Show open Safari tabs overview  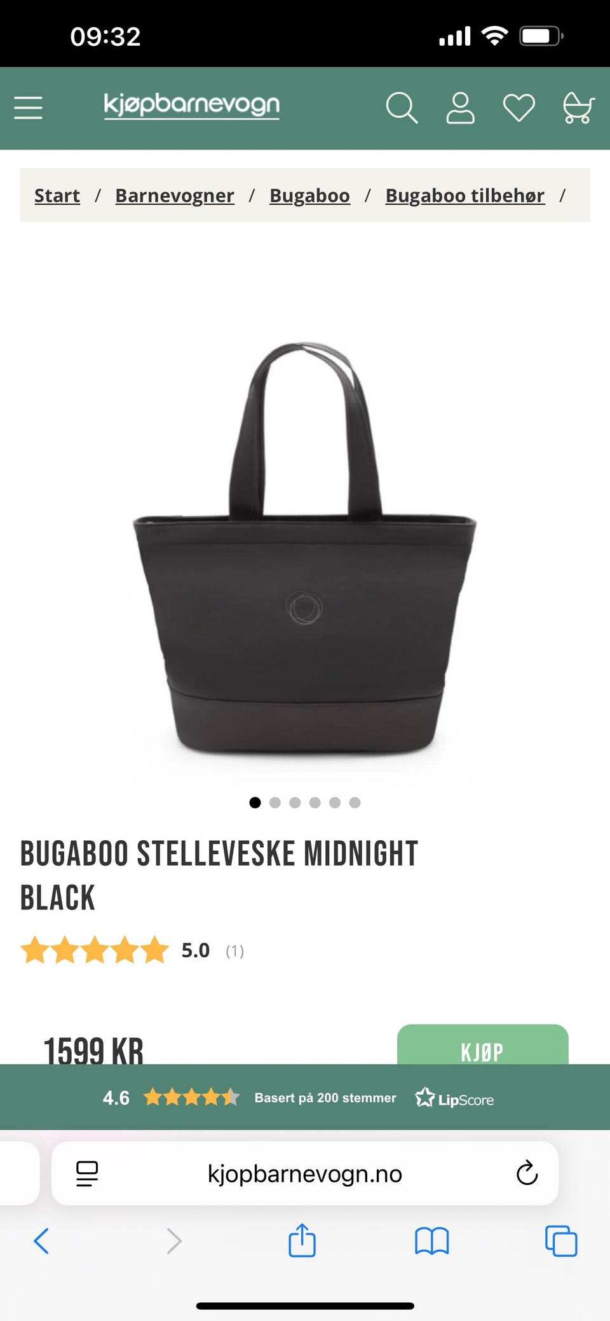[561, 1241]
